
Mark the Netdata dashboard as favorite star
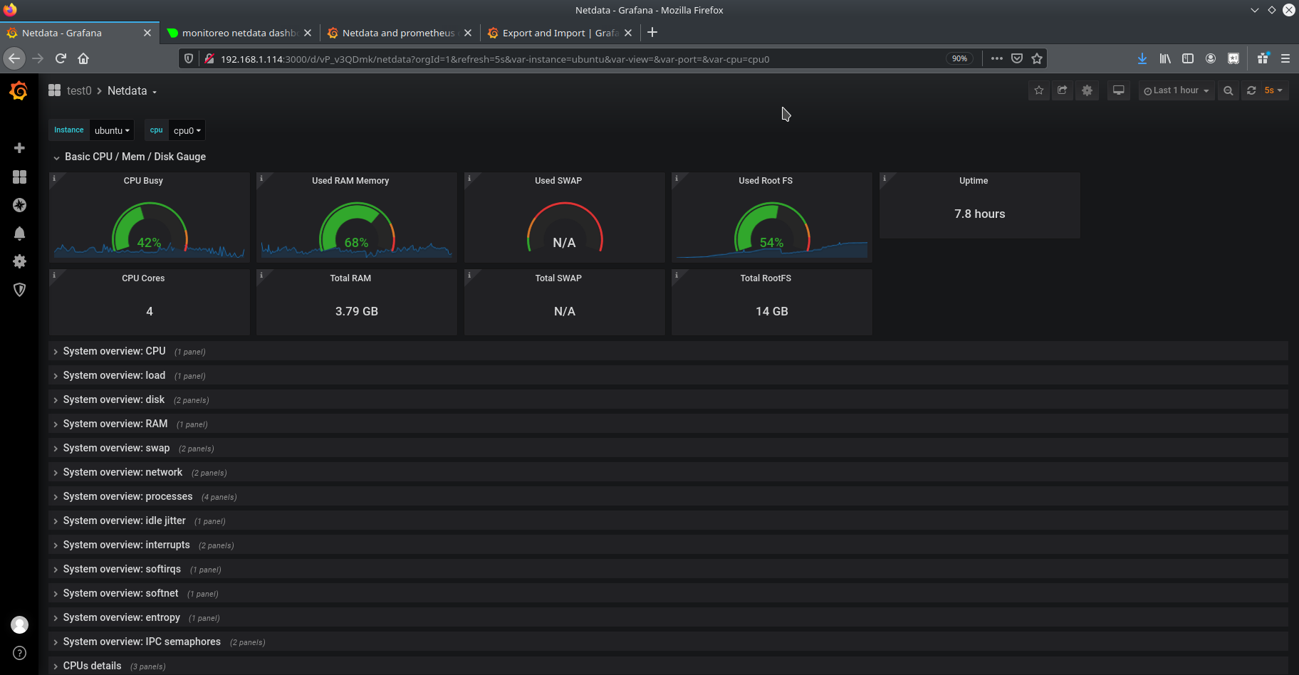[1039, 90]
